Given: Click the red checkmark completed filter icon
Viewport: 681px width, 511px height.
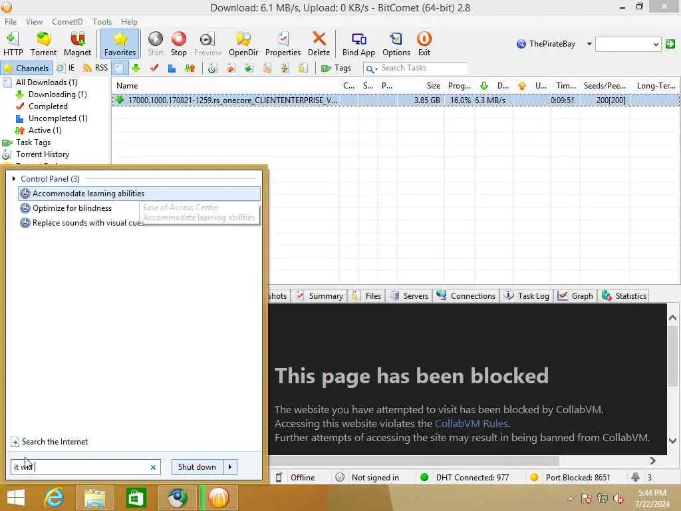Looking at the screenshot, I should coord(154,69).
